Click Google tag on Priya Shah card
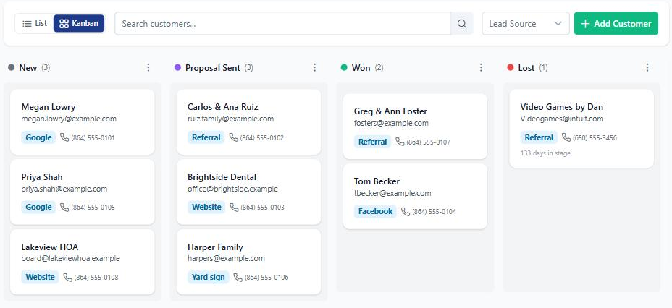Screen dimensions: 672x308 point(38,207)
